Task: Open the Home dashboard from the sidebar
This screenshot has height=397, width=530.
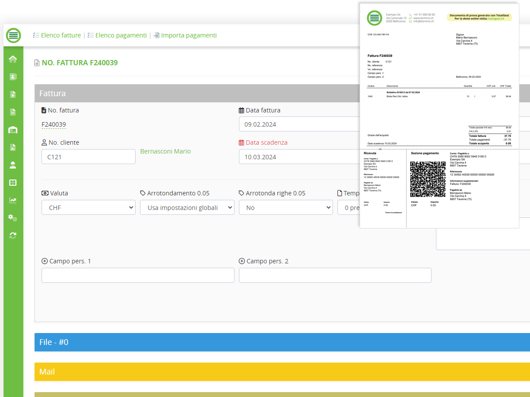Action: [x=13, y=59]
